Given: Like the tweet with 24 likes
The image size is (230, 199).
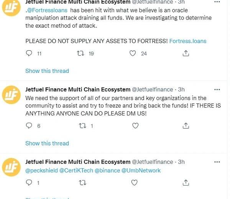Looking at the screenshot, I should pos(133,53).
